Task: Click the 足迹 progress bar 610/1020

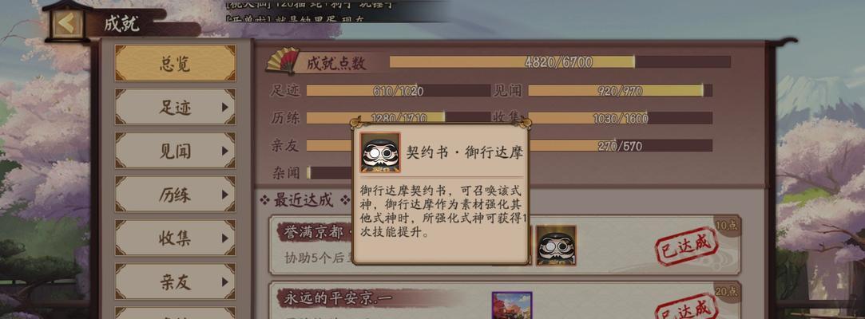Action: pyautogui.click(x=399, y=90)
